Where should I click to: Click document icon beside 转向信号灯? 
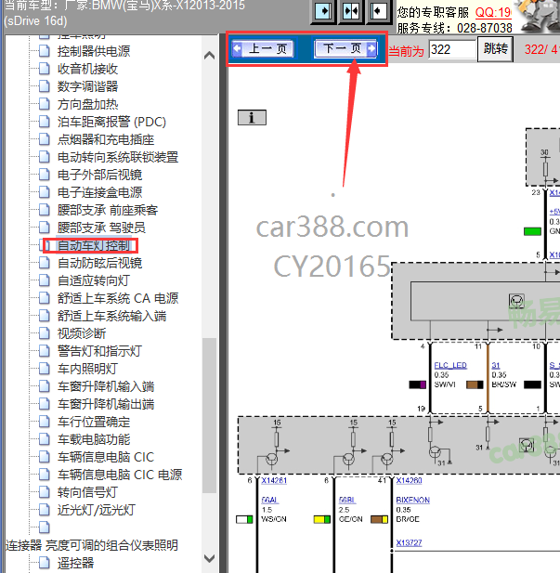click(x=45, y=492)
